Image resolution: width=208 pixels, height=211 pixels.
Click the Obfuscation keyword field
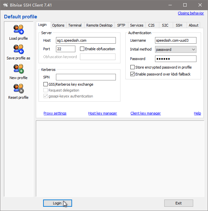point(98,57)
